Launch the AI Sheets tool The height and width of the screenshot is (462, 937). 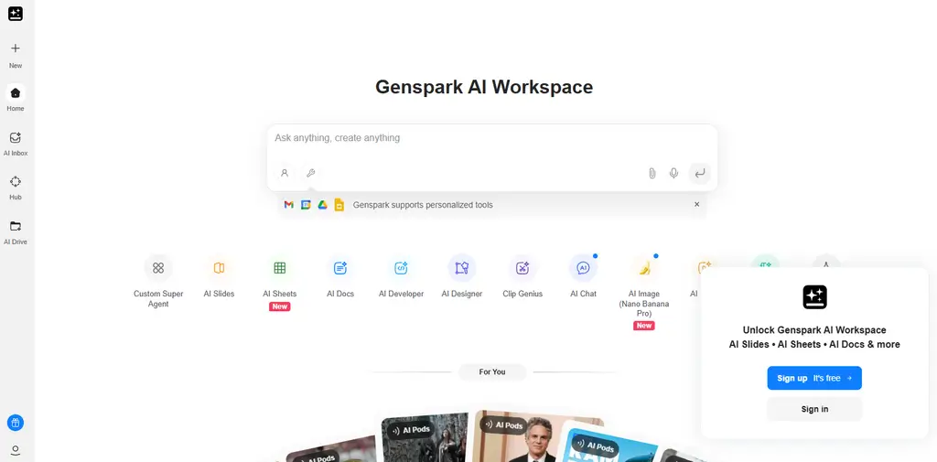pyautogui.click(x=280, y=268)
